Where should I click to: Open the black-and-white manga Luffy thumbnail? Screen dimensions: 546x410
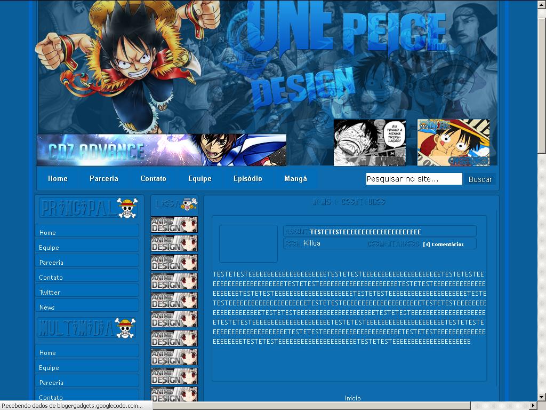[x=370, y=143]
